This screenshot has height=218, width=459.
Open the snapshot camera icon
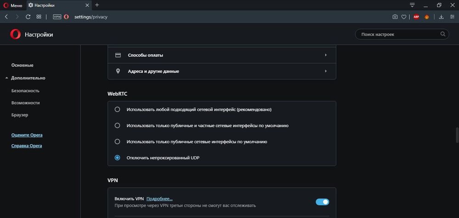(x=395, y=16)
